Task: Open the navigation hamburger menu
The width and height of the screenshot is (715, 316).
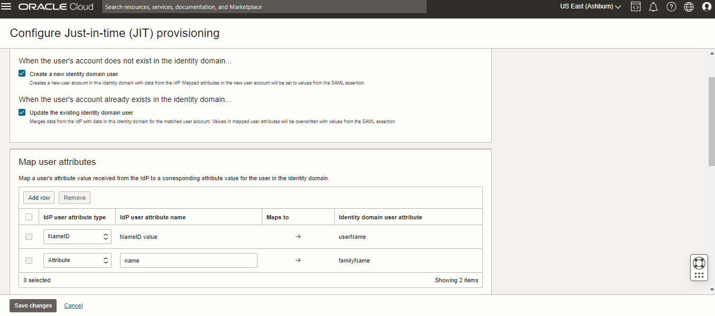Action: tap(7, 6)
